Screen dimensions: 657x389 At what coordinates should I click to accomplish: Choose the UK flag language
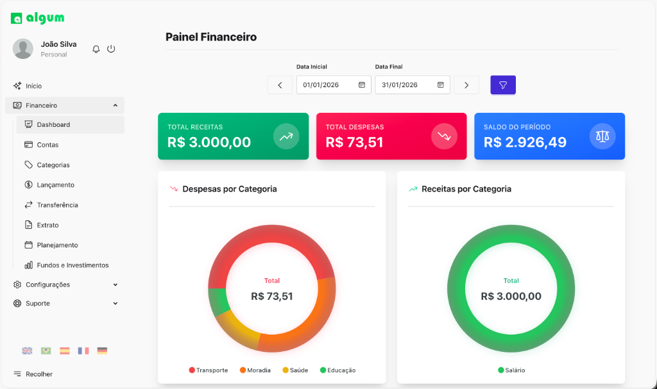(x=27, y=351)
